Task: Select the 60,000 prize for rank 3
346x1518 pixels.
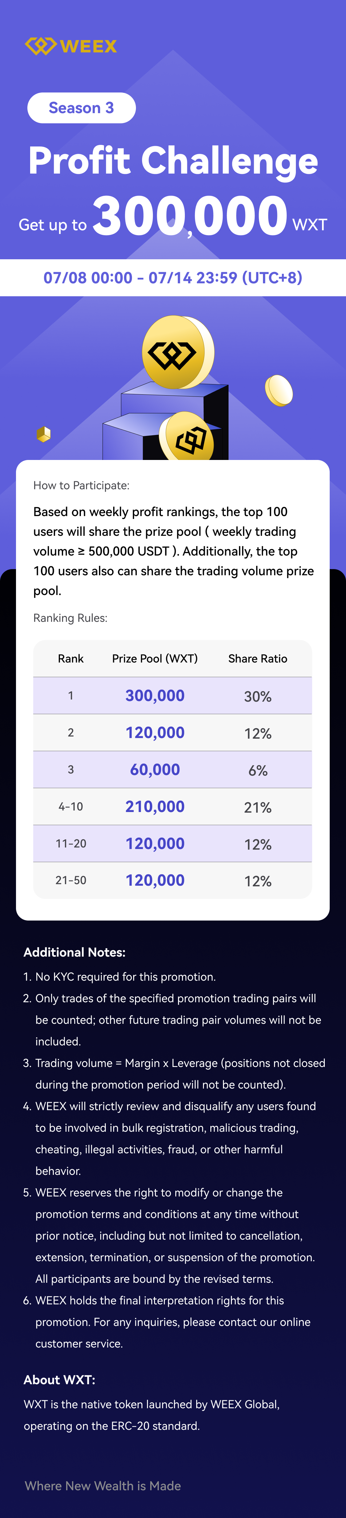Action: coord(154,769)
